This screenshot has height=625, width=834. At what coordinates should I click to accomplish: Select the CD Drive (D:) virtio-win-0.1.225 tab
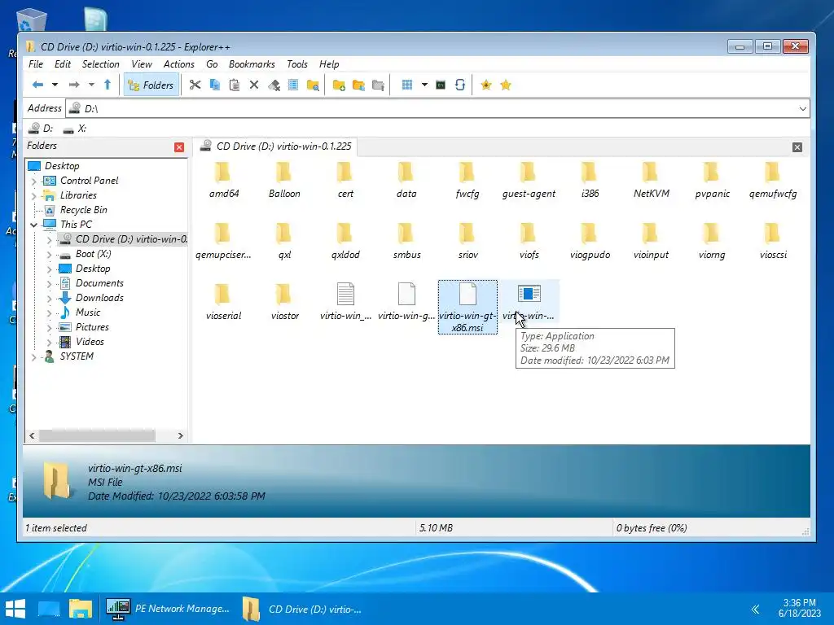pos(275,146)
